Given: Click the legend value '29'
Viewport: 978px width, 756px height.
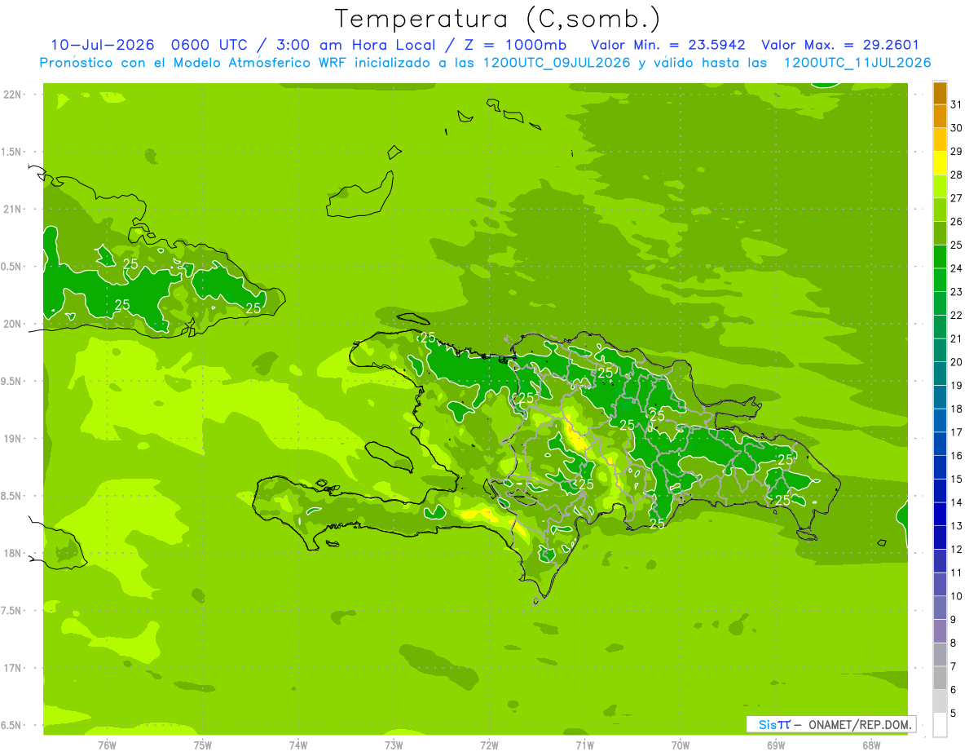Looking at the screenshot, I should click(957, 151).
